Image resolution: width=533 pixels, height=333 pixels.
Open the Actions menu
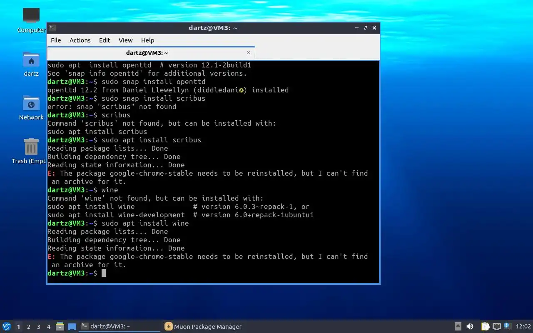pyautogui.click(x=80, y=40)
